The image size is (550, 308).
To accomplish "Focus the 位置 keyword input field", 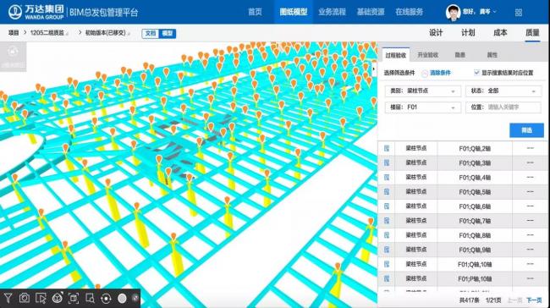I will tap(503, 107).
